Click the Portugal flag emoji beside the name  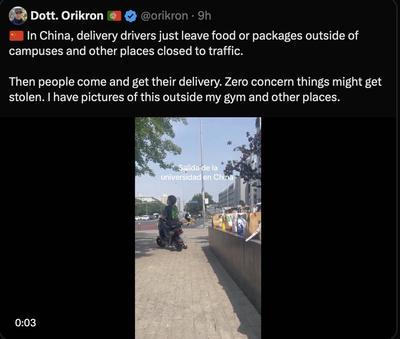coord(114,16)
